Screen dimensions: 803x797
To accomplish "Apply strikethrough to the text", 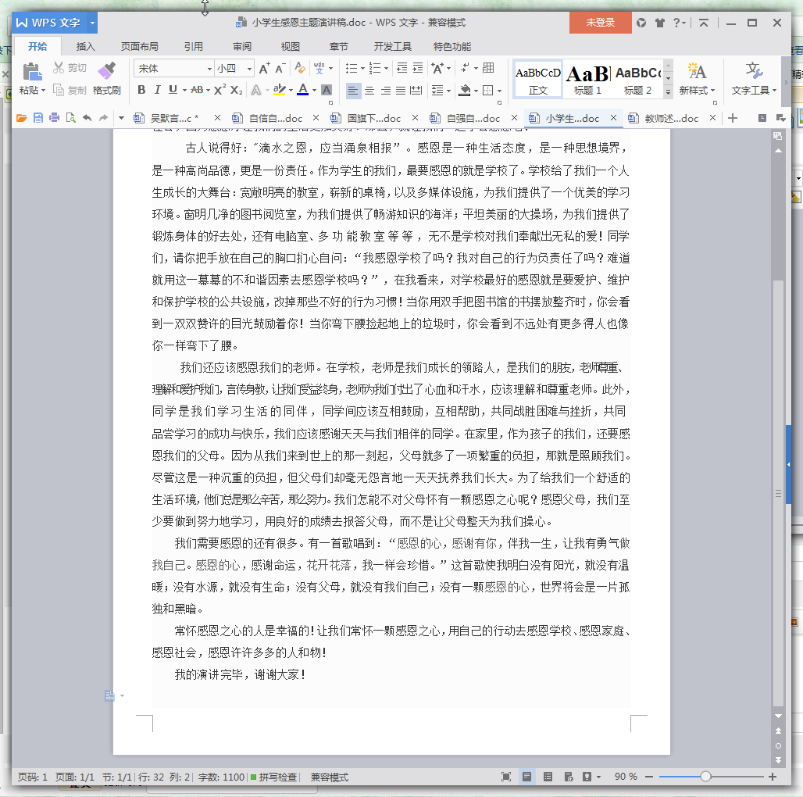I will click(x=197, y=90).
